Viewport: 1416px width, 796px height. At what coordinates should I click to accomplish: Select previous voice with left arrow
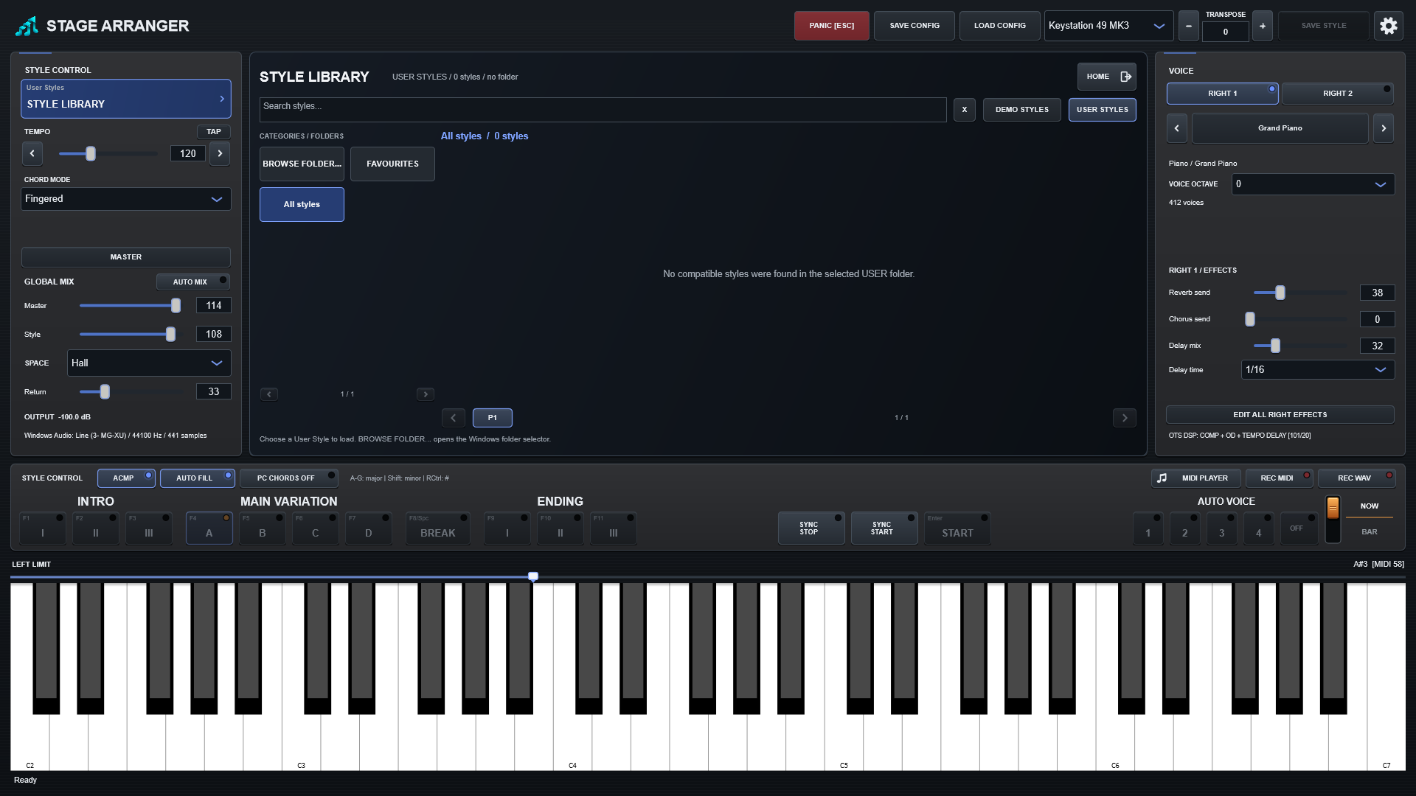click(x=1177, y=128)
